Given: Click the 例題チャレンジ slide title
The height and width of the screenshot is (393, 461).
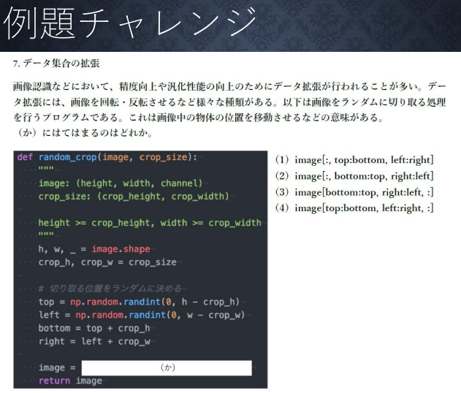Looking at the screenshot, I should (132, 23).
